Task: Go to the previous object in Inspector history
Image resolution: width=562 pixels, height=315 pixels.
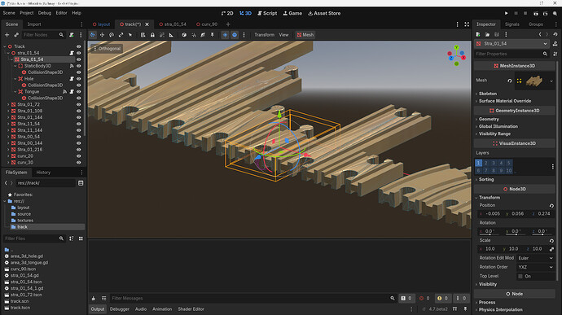Action: pyautogui.click(x=540, y=34)
